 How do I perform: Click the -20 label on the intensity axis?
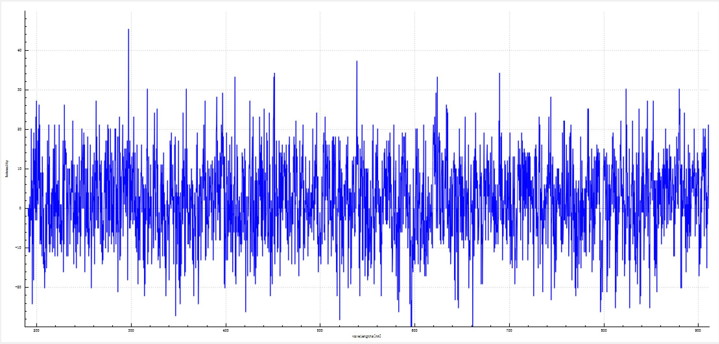tap(18, 287)
